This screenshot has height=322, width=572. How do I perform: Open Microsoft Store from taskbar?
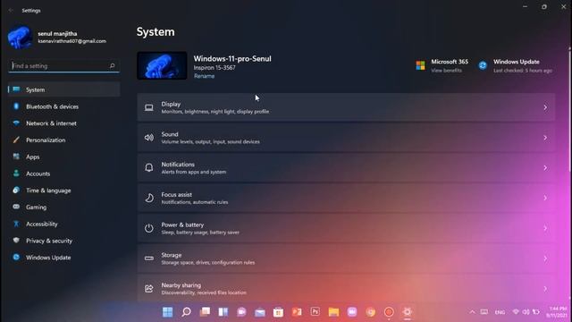pyautogui.click(x=278, y=312)
